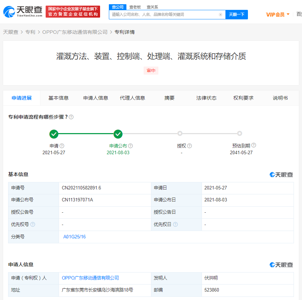The width and height of the screenshot is (302, 300).
Task: Click help icon next to 专利申请流程有哪些步骤
Action: click(x=71, y=117)
